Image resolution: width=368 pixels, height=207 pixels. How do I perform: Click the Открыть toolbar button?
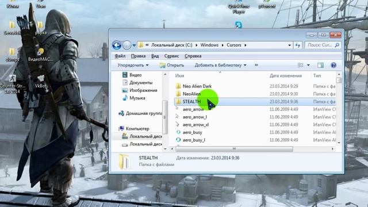[x=172, y=65]
